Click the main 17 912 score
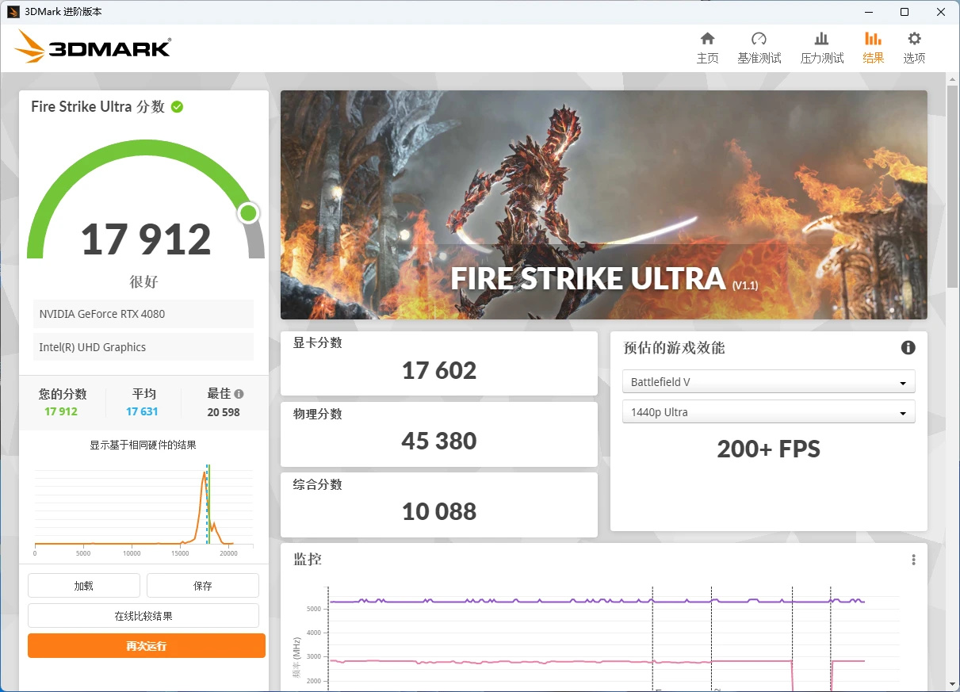Screen dimensions: 960x692 click(x=146, y=239)
